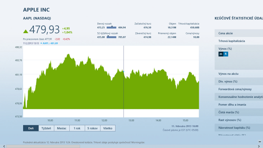263x148 pixels.
Task: Click the left scroll arrow
Action: pyautogui.click(x=4, y=146)
